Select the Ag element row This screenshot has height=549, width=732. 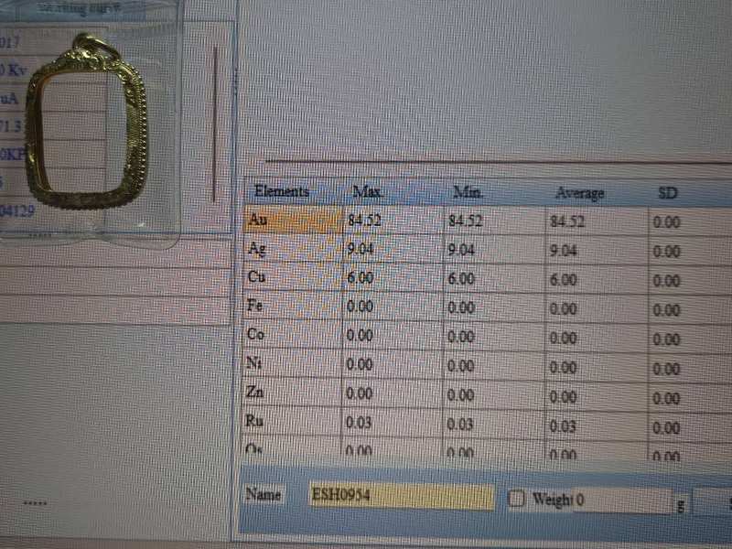[x=292, y=248]
